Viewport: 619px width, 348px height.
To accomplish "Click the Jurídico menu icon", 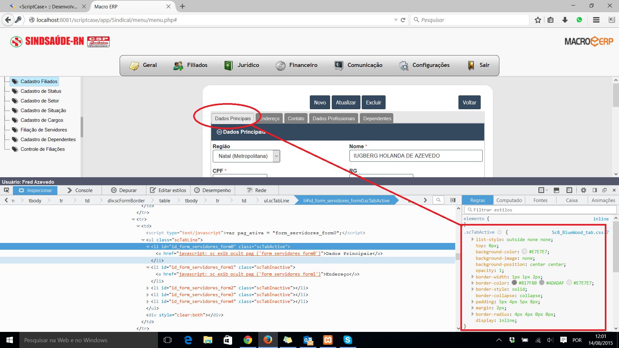I will tap(228, 65).
